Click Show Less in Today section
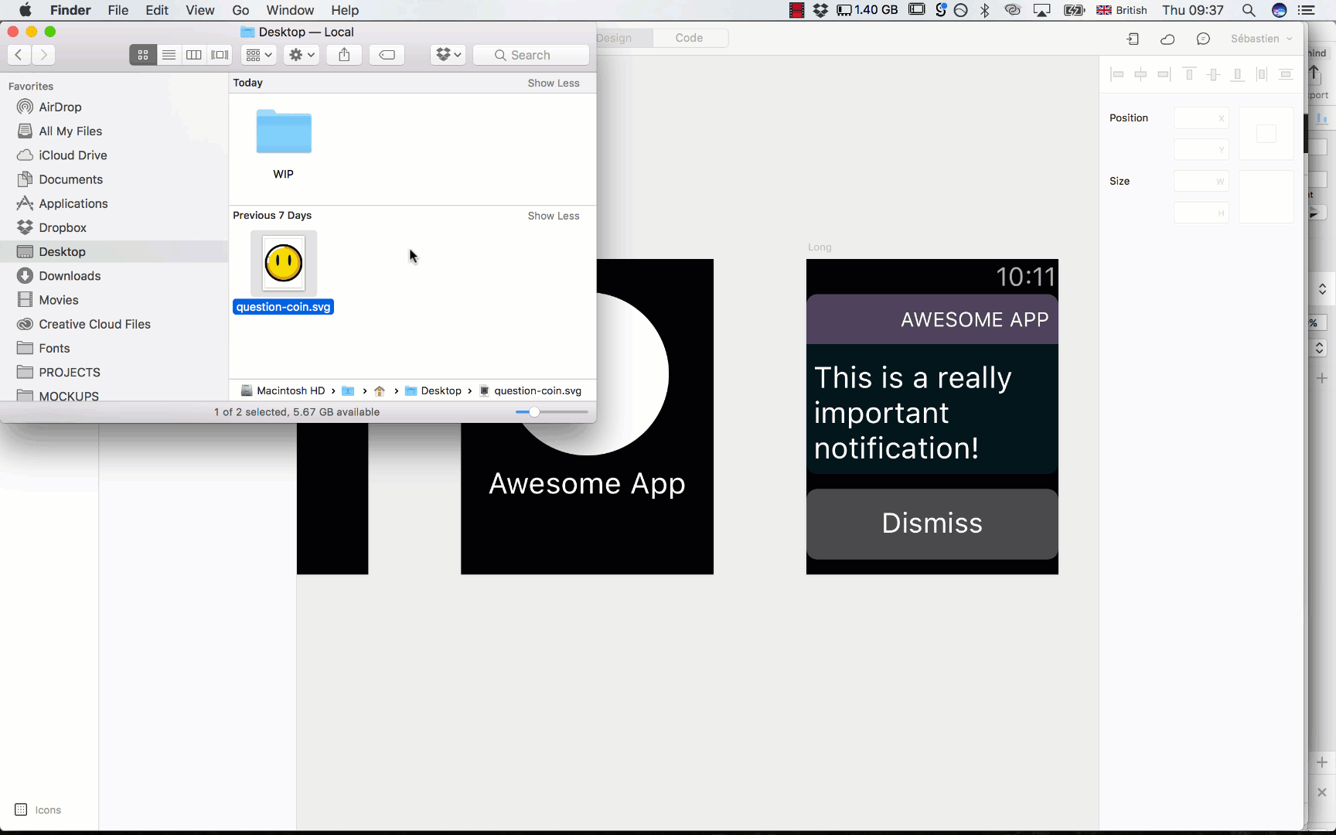The width and height of the screenshot is (1336, 835). tap(554, 83)
